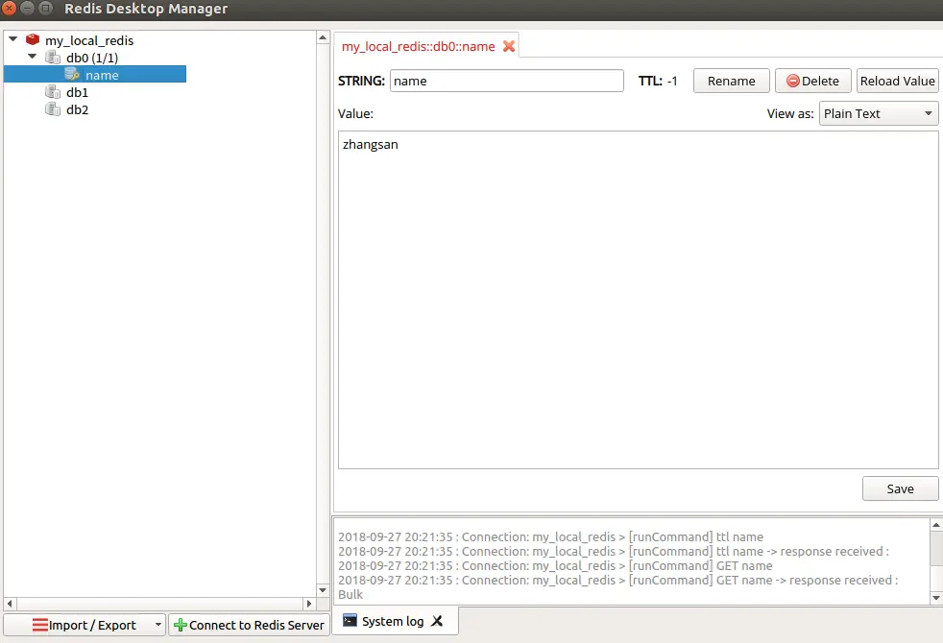
Task: Open the Import / Export dropdown arrow
Action: (x=158, y=625)
